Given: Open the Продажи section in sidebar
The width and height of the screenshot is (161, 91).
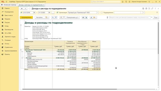Looking at the screenshot, I should point(7,19).
